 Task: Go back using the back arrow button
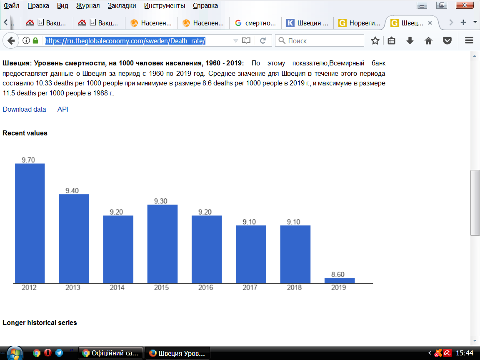coord(11,41)
